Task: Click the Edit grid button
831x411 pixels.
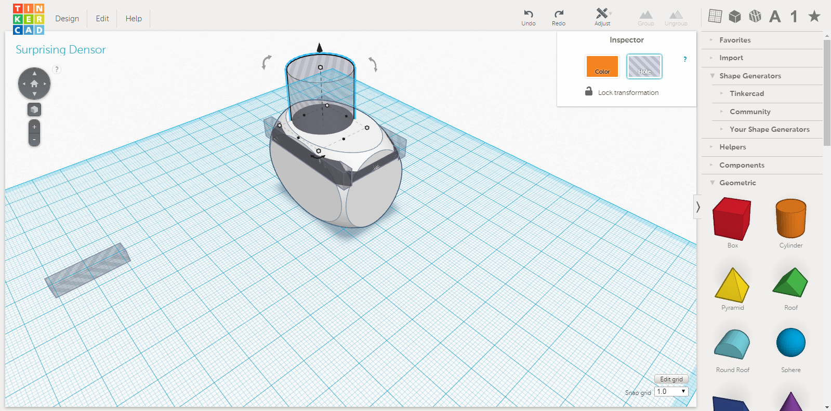Action: click(x=671, y=379)
